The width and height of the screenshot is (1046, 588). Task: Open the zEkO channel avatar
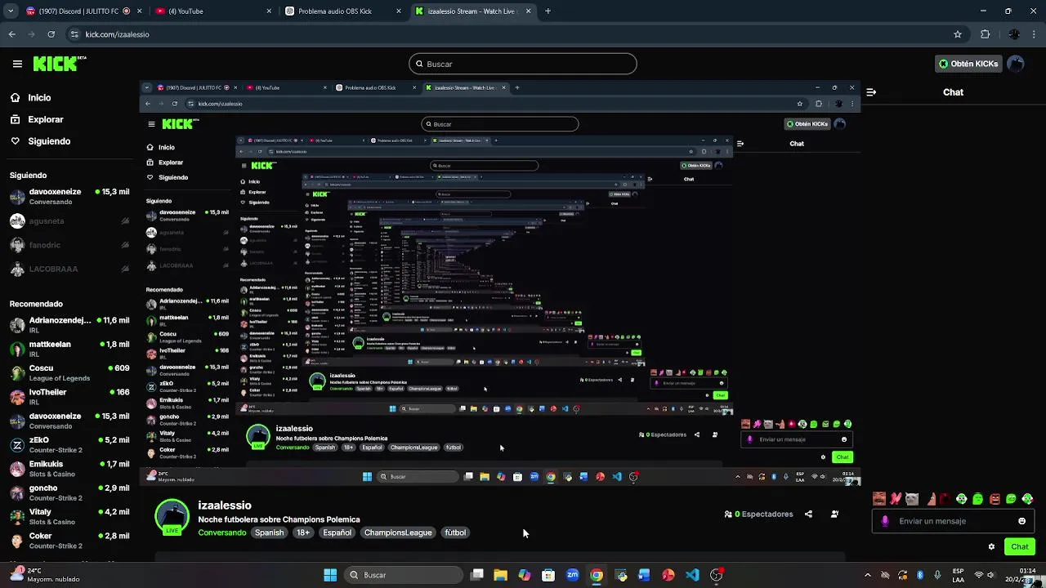(x=17, y=445)
